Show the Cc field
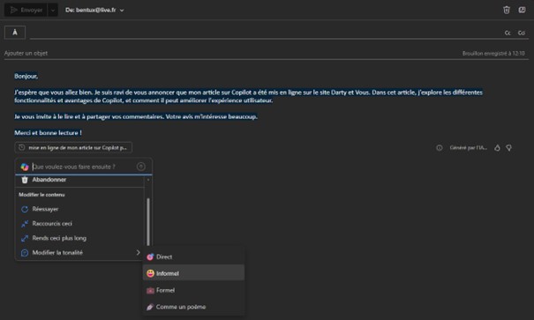The height and width of the screenshot is (320, 534). pos(508,33)
